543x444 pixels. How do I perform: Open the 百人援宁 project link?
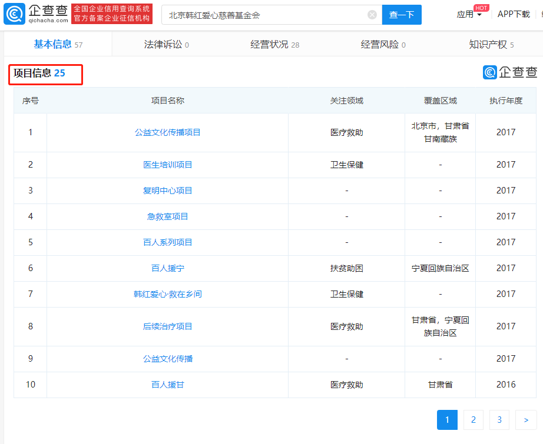[168, 268]
